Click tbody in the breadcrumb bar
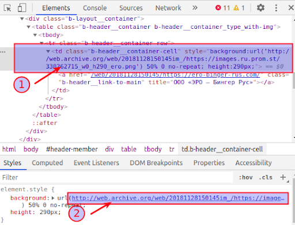This screenshot has width=295, height=225. pyautogui.click(x=153, y=149)
